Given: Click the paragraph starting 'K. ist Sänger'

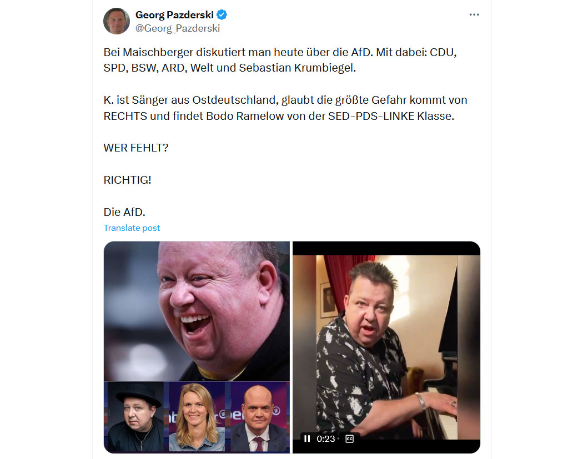Looking at the screenshot, I should pyautogui.click(x=285, y=108).
